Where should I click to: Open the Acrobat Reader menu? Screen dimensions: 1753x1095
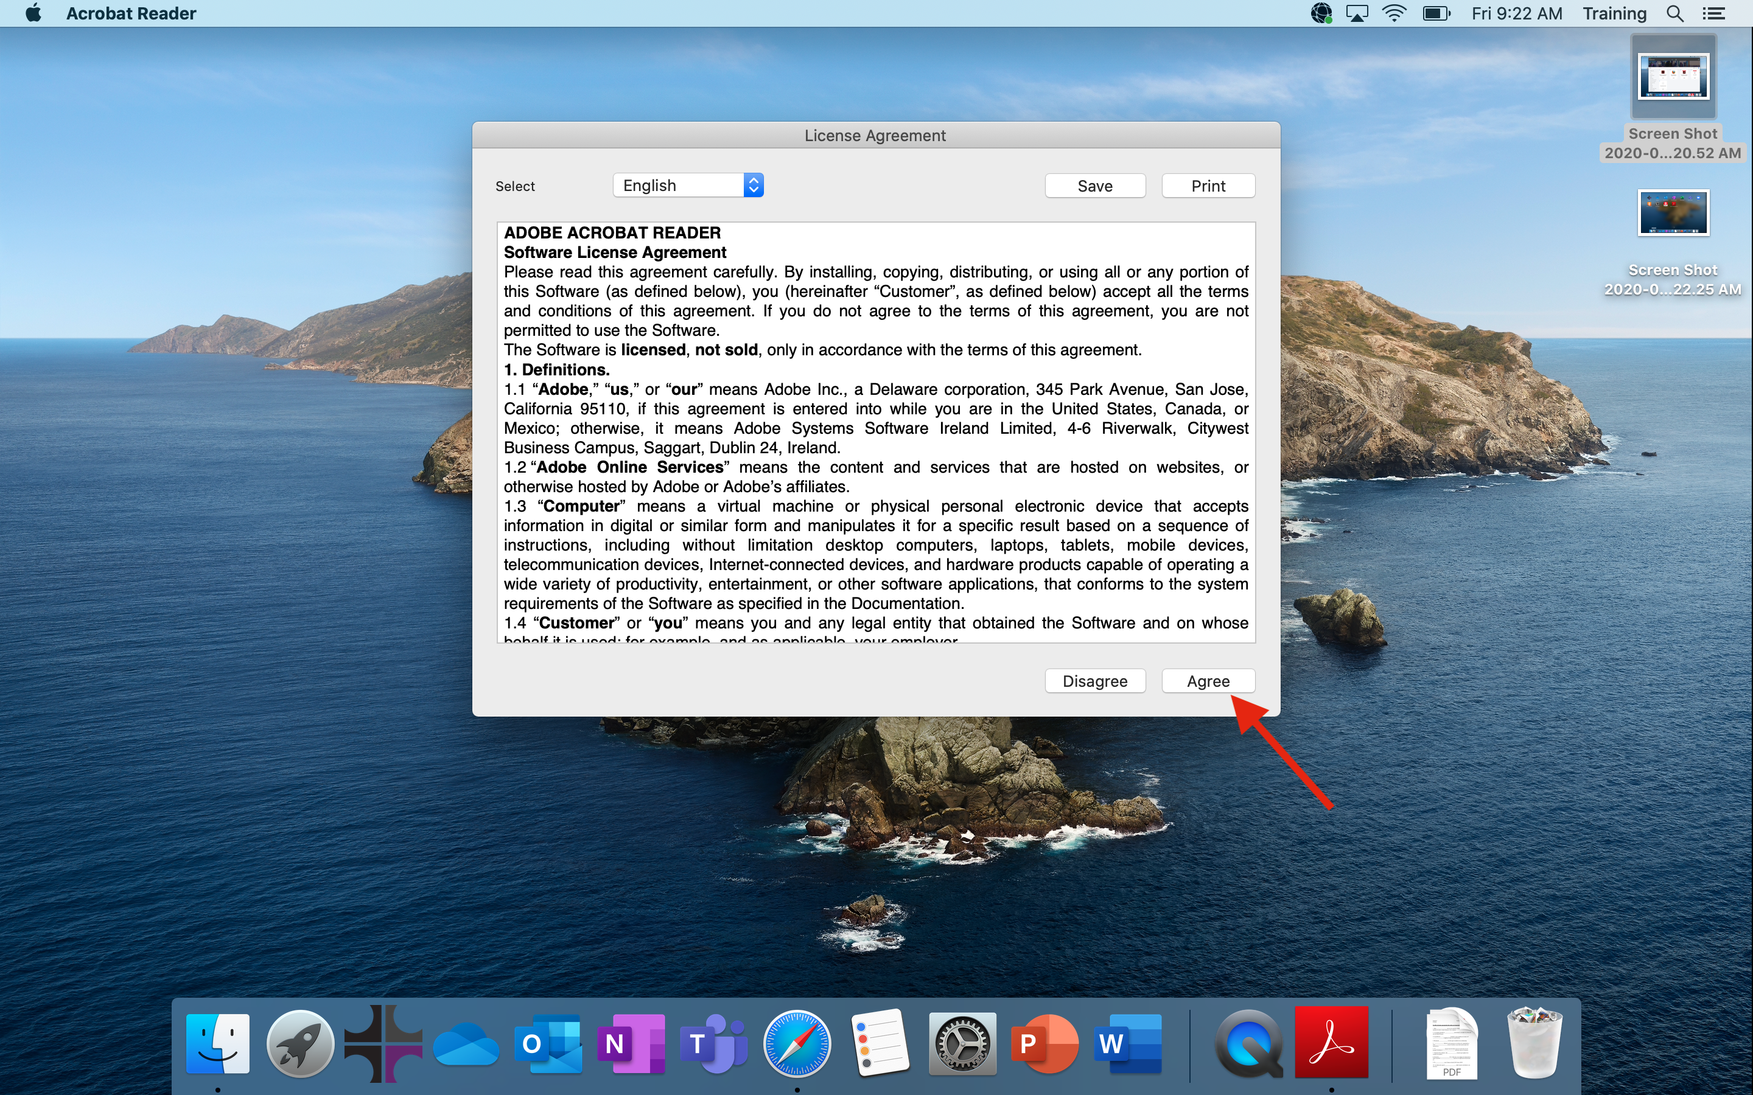tap(131, 13)
